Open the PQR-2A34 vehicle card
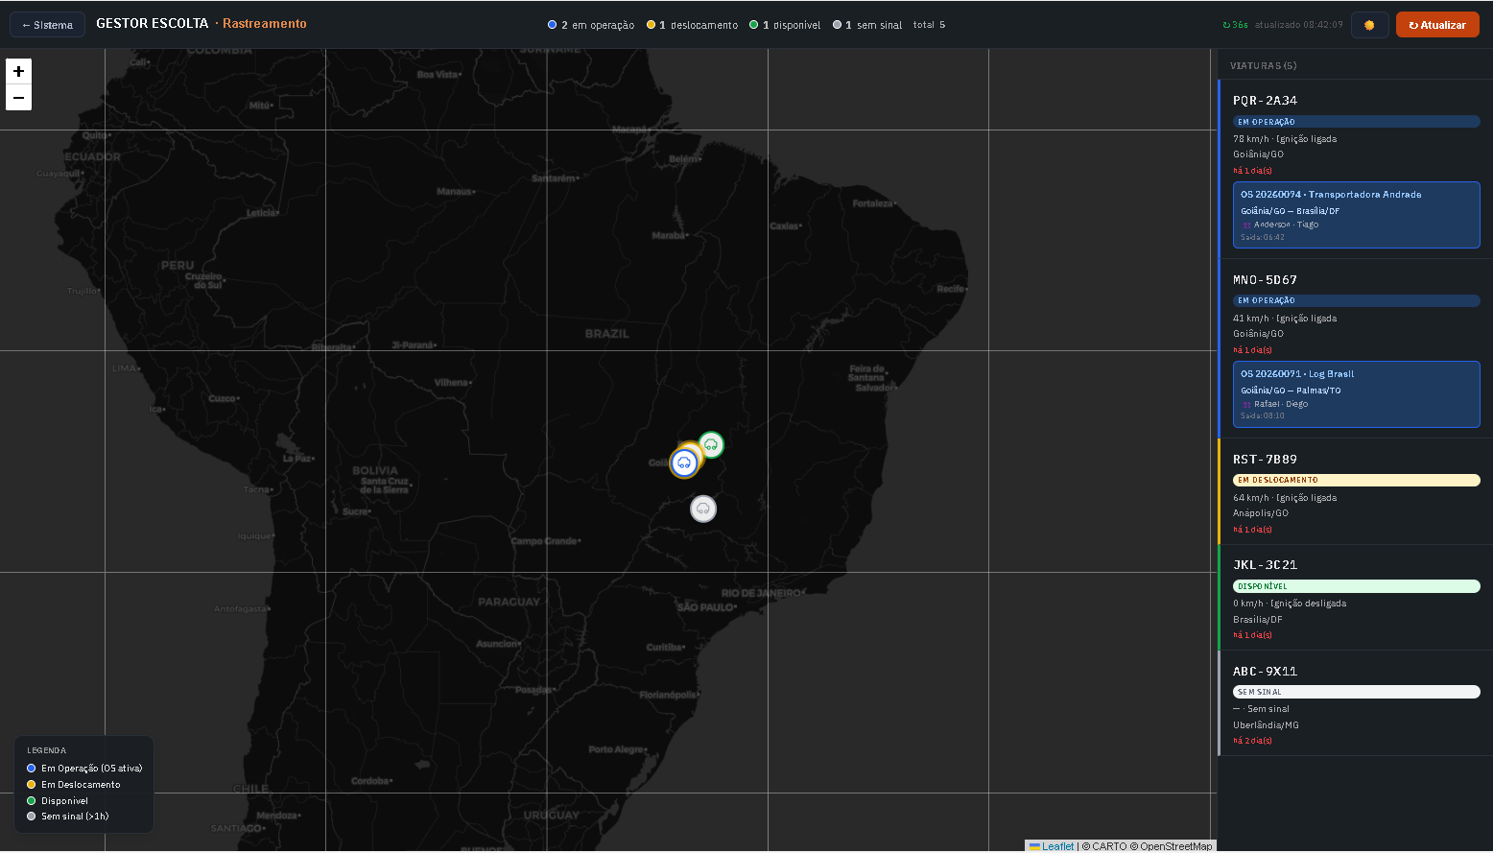This screenshot has height=853, width=1493. [1356, 169]
